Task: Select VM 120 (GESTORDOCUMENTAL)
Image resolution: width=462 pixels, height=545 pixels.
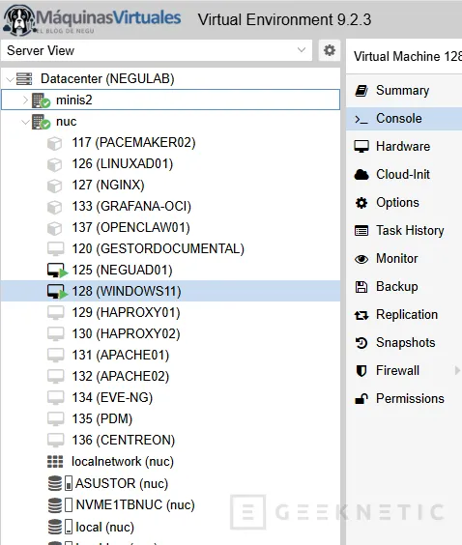Action: (x=159, y=249)
